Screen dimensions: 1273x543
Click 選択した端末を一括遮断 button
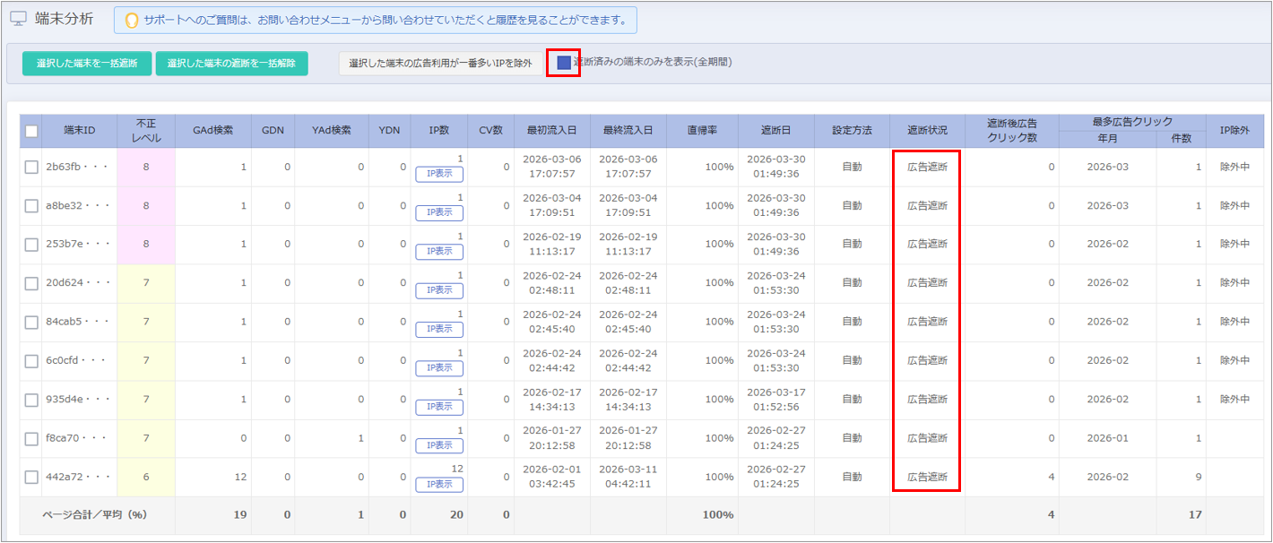point(87,63)
